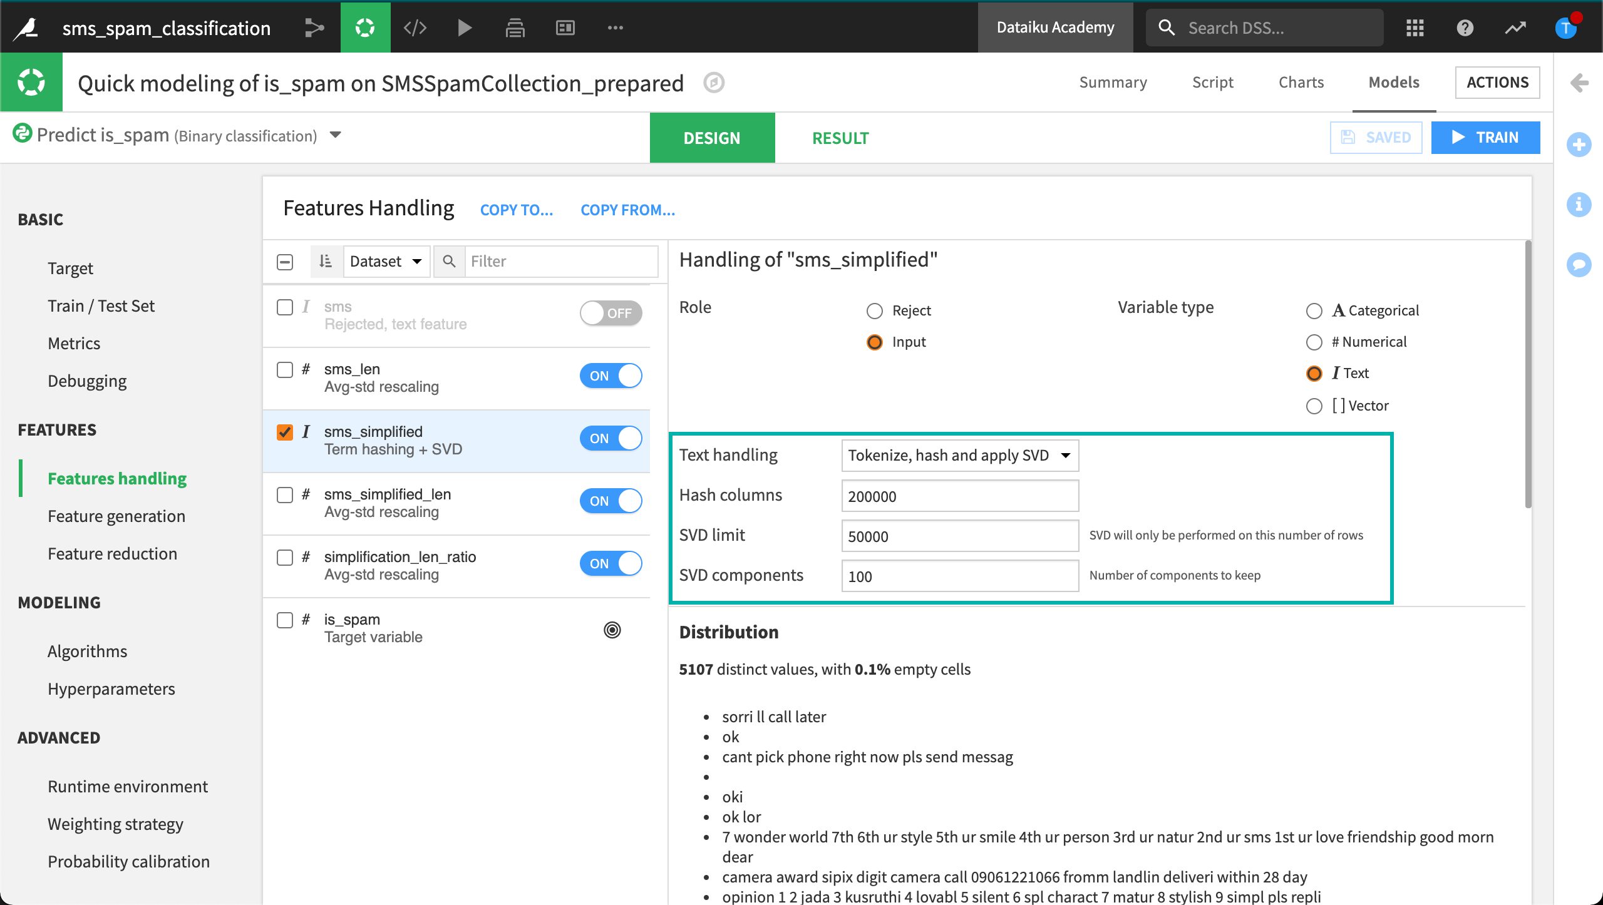Open the more options ellipsis menu
This screenshot has width=1603, height=905.
pyautogui.click(x=616, y=28)
